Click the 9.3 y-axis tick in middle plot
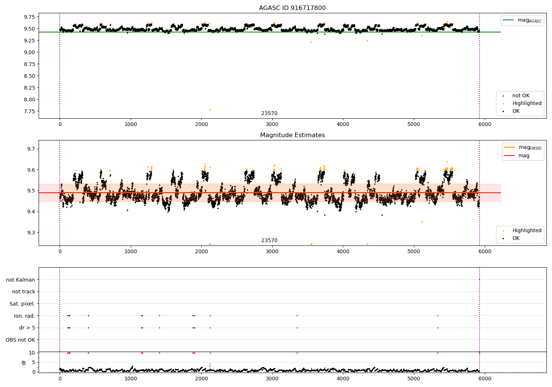Screen dimensions: 552x387 pos(31,233)
